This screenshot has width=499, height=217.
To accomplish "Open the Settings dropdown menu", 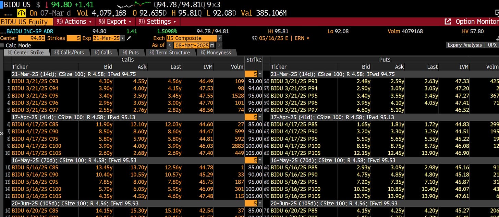I will pos(157,22).
